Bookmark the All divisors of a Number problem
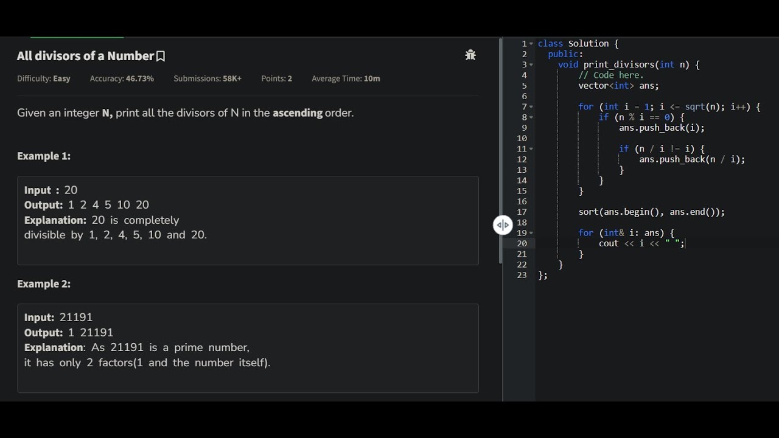The height and width of the screenshot is (438, 779). [161, 57]
